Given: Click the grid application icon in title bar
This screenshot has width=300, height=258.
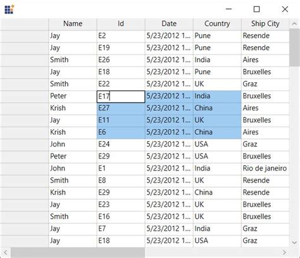Looking at the screenshot, I should pyautogui.click(x=9, y=10).
